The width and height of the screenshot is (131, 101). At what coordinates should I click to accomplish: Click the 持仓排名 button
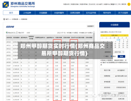[121, 82]
